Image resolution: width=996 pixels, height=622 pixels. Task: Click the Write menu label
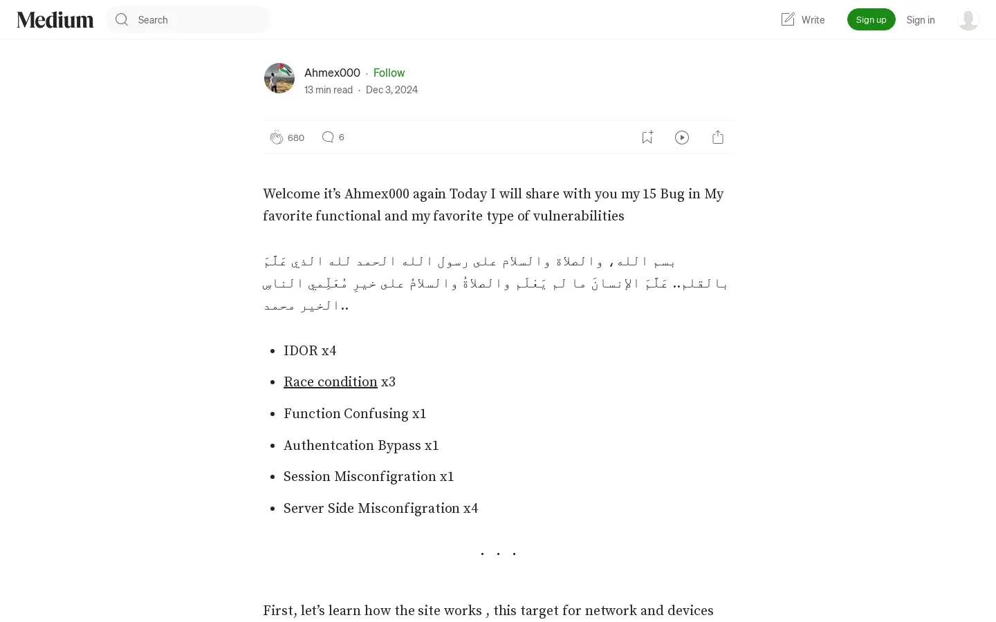pos(813,19)
